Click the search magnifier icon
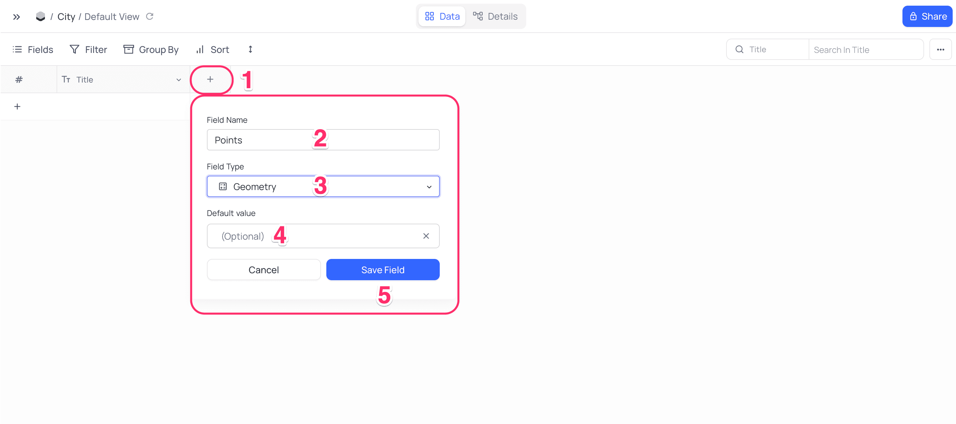956x424 pixels. pyautogui.click(x=739, y=49)
